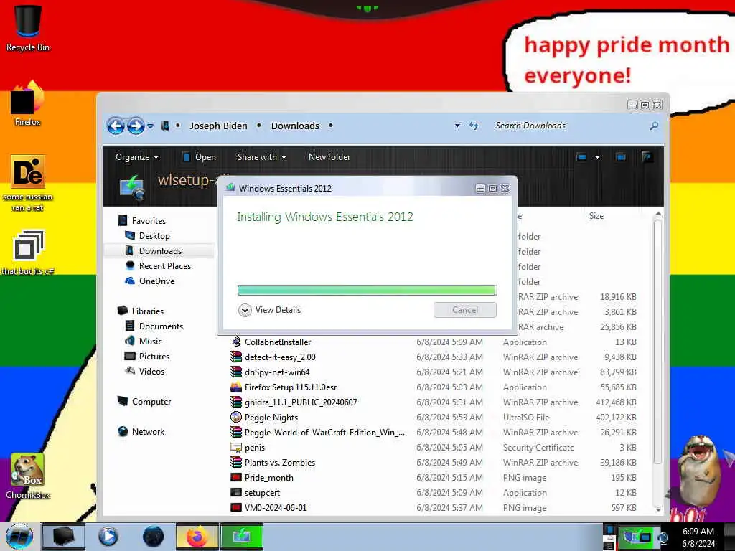Click the dark globe taskbar icon
Viewport: 735px width, 551px height.
point(153,537)
